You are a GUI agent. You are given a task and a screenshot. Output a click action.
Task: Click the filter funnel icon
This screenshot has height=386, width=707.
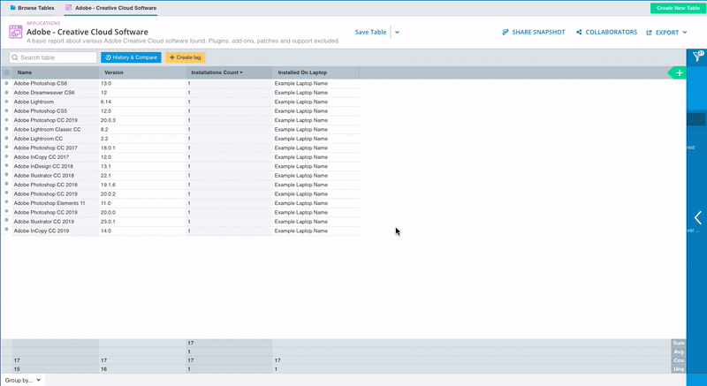(x=697, y=57)
